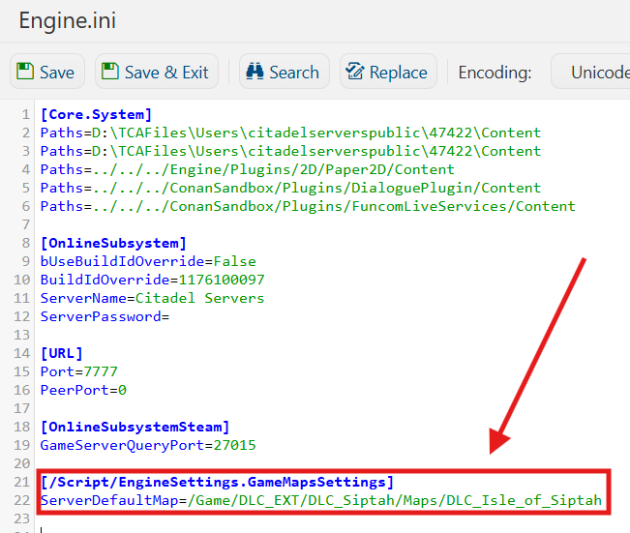Click the FuncomLiveServices Content path line
This screenshot has width=630, height=533.
pos(308,206)
